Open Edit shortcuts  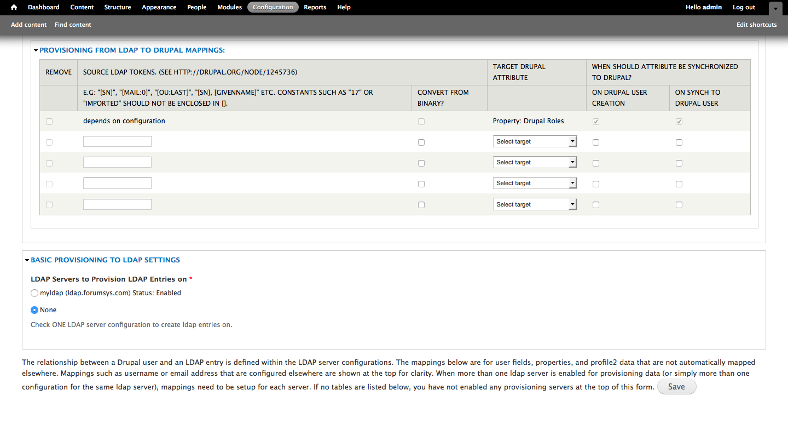(x=757, y=25)
